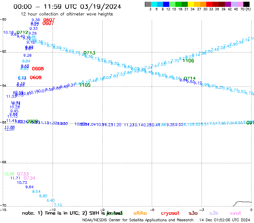Screen dimensions: 254x223
Task: Click the latitude axis label -64
Action: (x=3, y=85)
